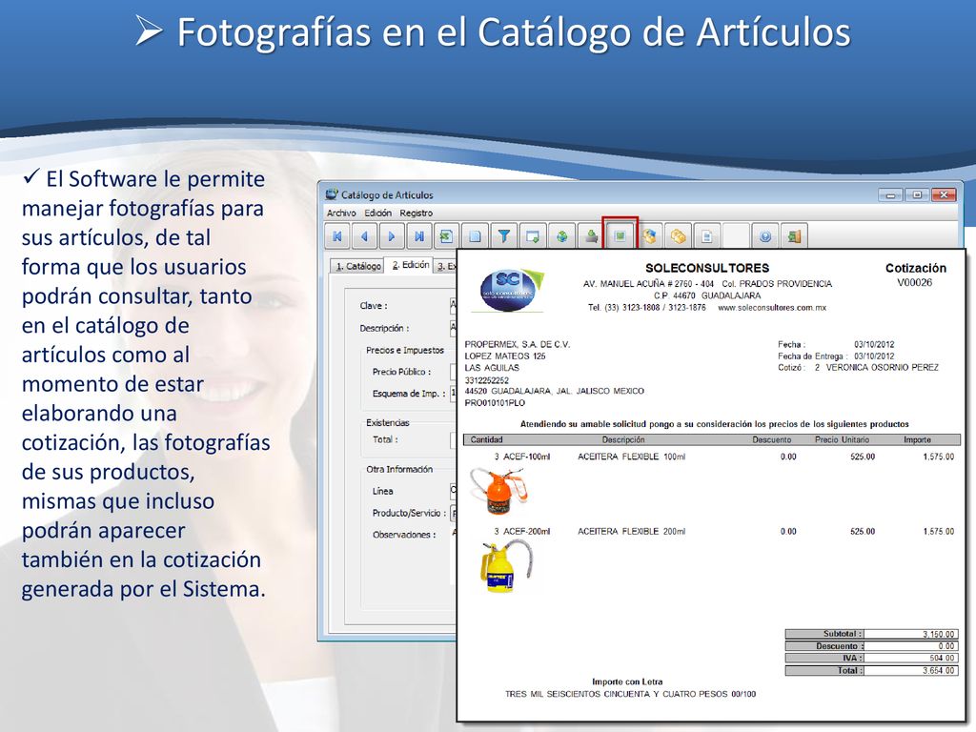Open the Archivo menu
Viewport: 976px width, 732px height.
(x=341, y=213)
